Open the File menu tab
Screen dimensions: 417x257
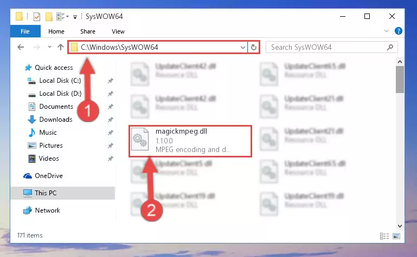pos(25,31)
